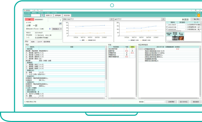
Task: Toggle checkbox for the 2021/04/07 visit row
Action: click(x=167, y=25)
